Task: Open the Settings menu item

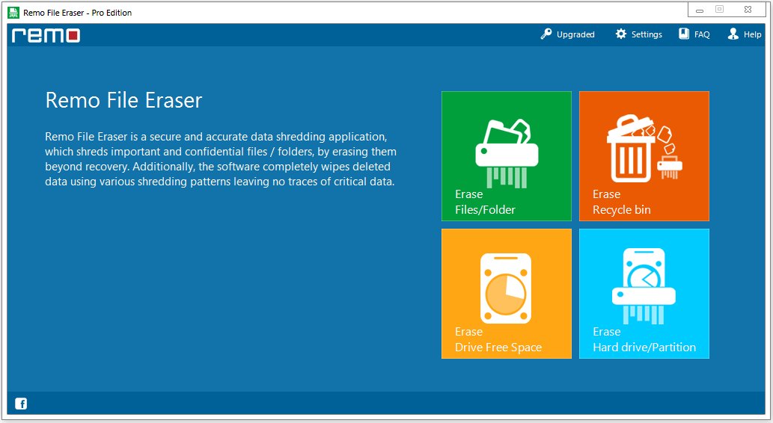Action: 647,34
